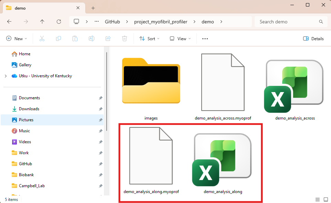This screenshot has width=331, height=203.
Task: Switch to details list view icon
Action: [x=318, y=200]
